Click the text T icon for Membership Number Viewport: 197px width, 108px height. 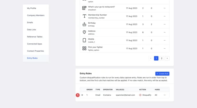[x=84, y=16]
